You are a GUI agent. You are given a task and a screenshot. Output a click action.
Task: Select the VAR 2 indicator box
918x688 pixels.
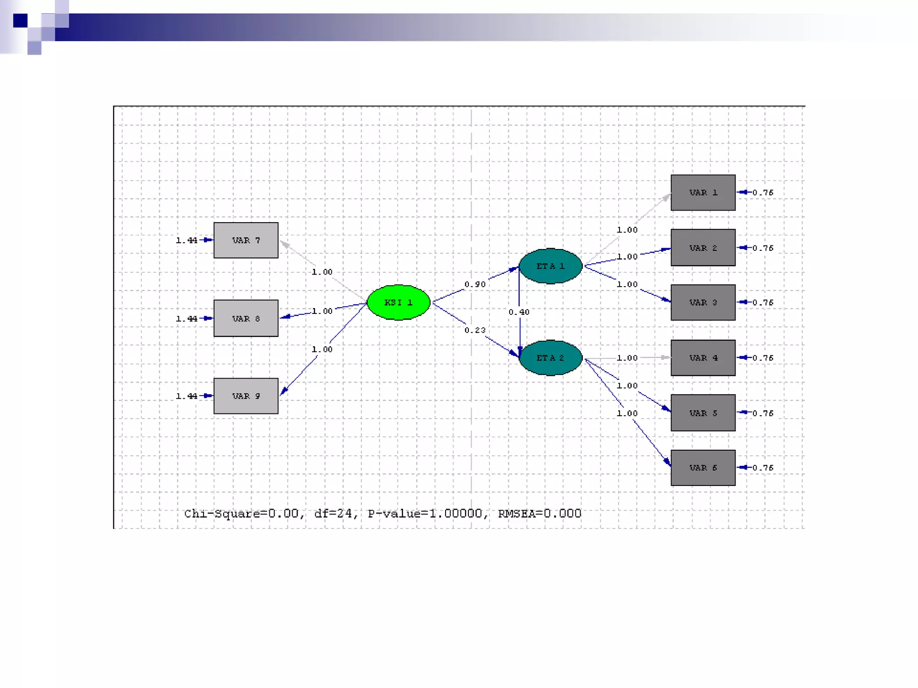(703, 248)
